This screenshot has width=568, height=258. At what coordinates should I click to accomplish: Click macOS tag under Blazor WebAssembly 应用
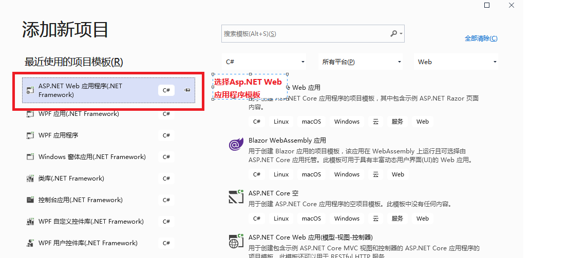click(x=312, y=174)
